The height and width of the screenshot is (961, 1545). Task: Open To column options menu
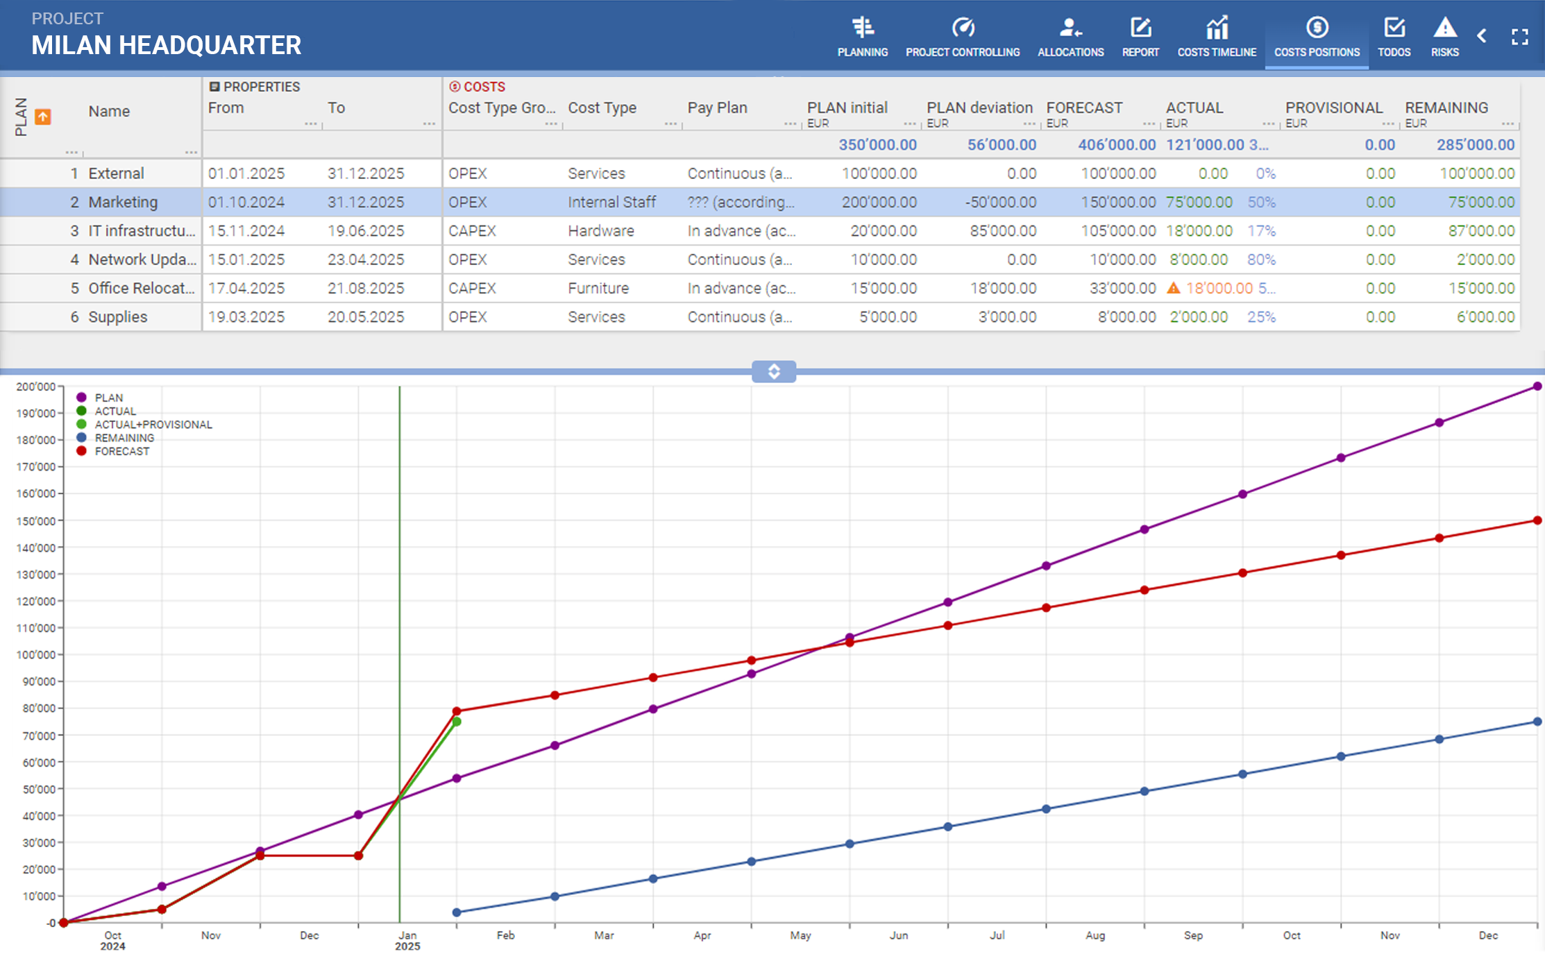[x=429, y=124]
